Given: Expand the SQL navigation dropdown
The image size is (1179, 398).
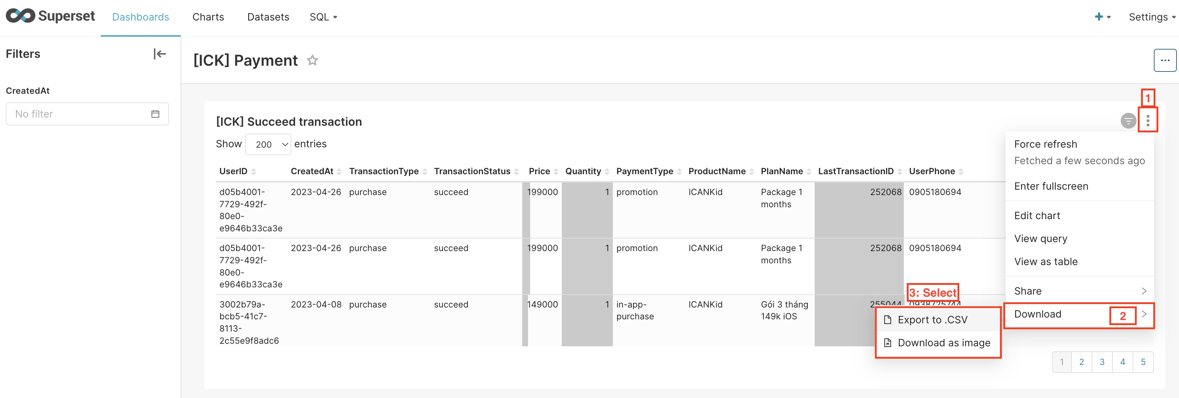Looking at the screenshot, I should click(323, 17).
